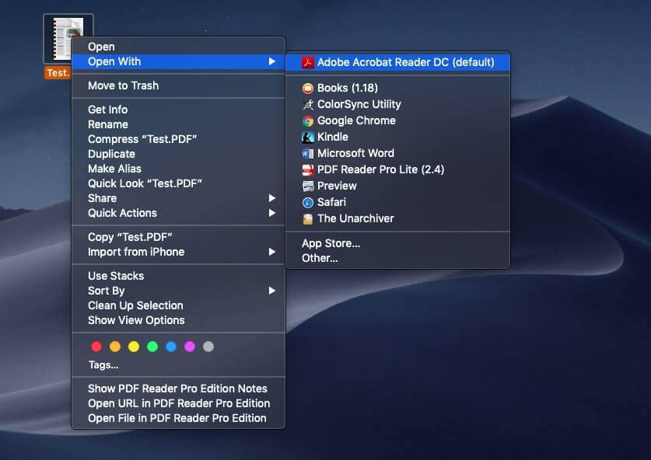
Task: Open the file with Safari
Action: tap(397, 203)
